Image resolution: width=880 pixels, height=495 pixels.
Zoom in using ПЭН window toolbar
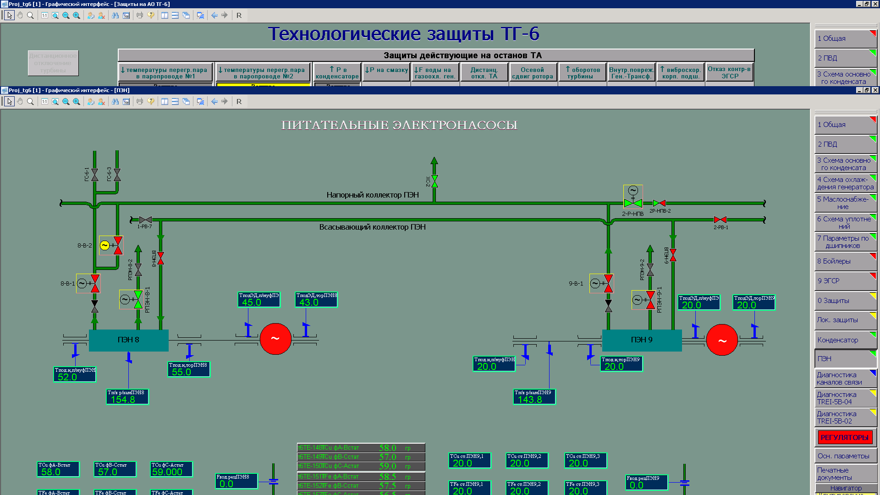coord(76,101)
